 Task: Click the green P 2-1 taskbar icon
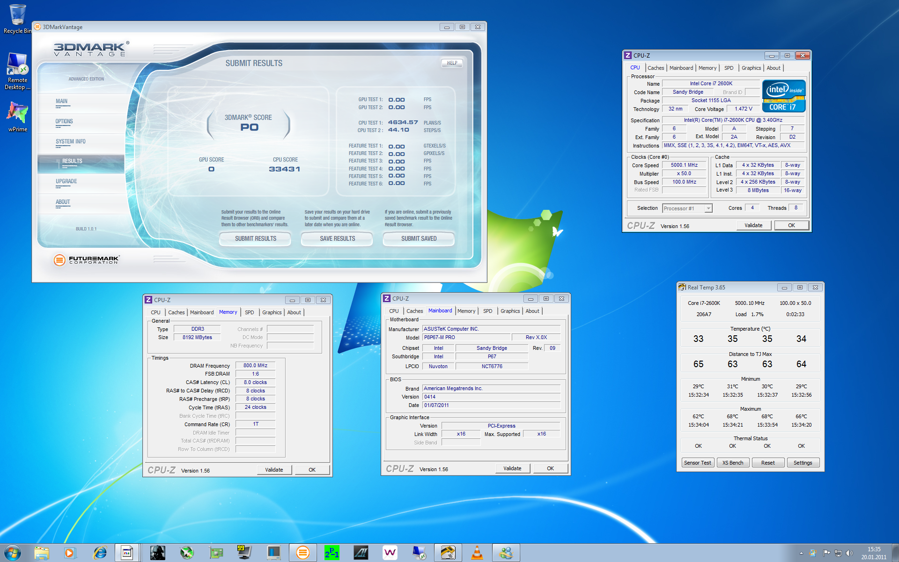[332, 553]
